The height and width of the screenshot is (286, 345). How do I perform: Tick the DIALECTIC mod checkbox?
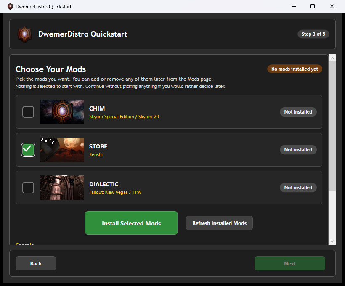click(x=28, y=188)
